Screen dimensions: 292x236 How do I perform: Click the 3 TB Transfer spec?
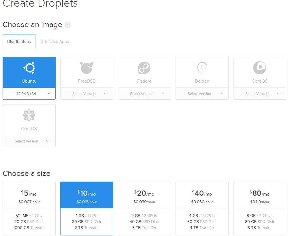[144, 228]
